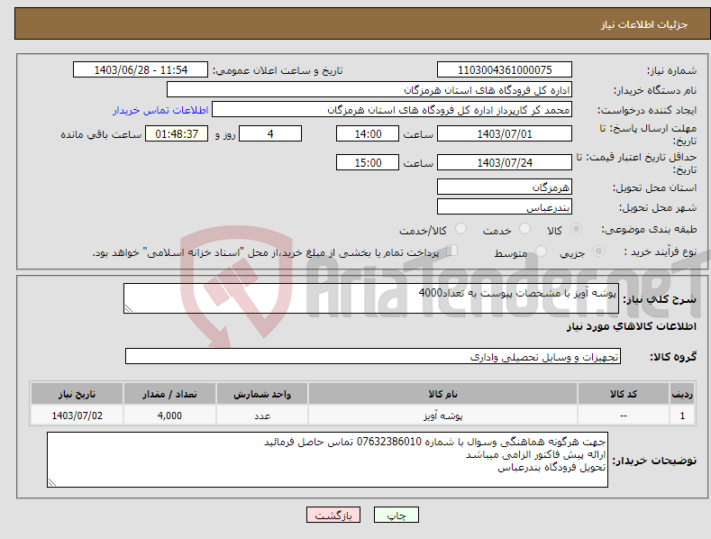Click the نام کالا column header
Viewport: 711px width, 539px height.
442,394
